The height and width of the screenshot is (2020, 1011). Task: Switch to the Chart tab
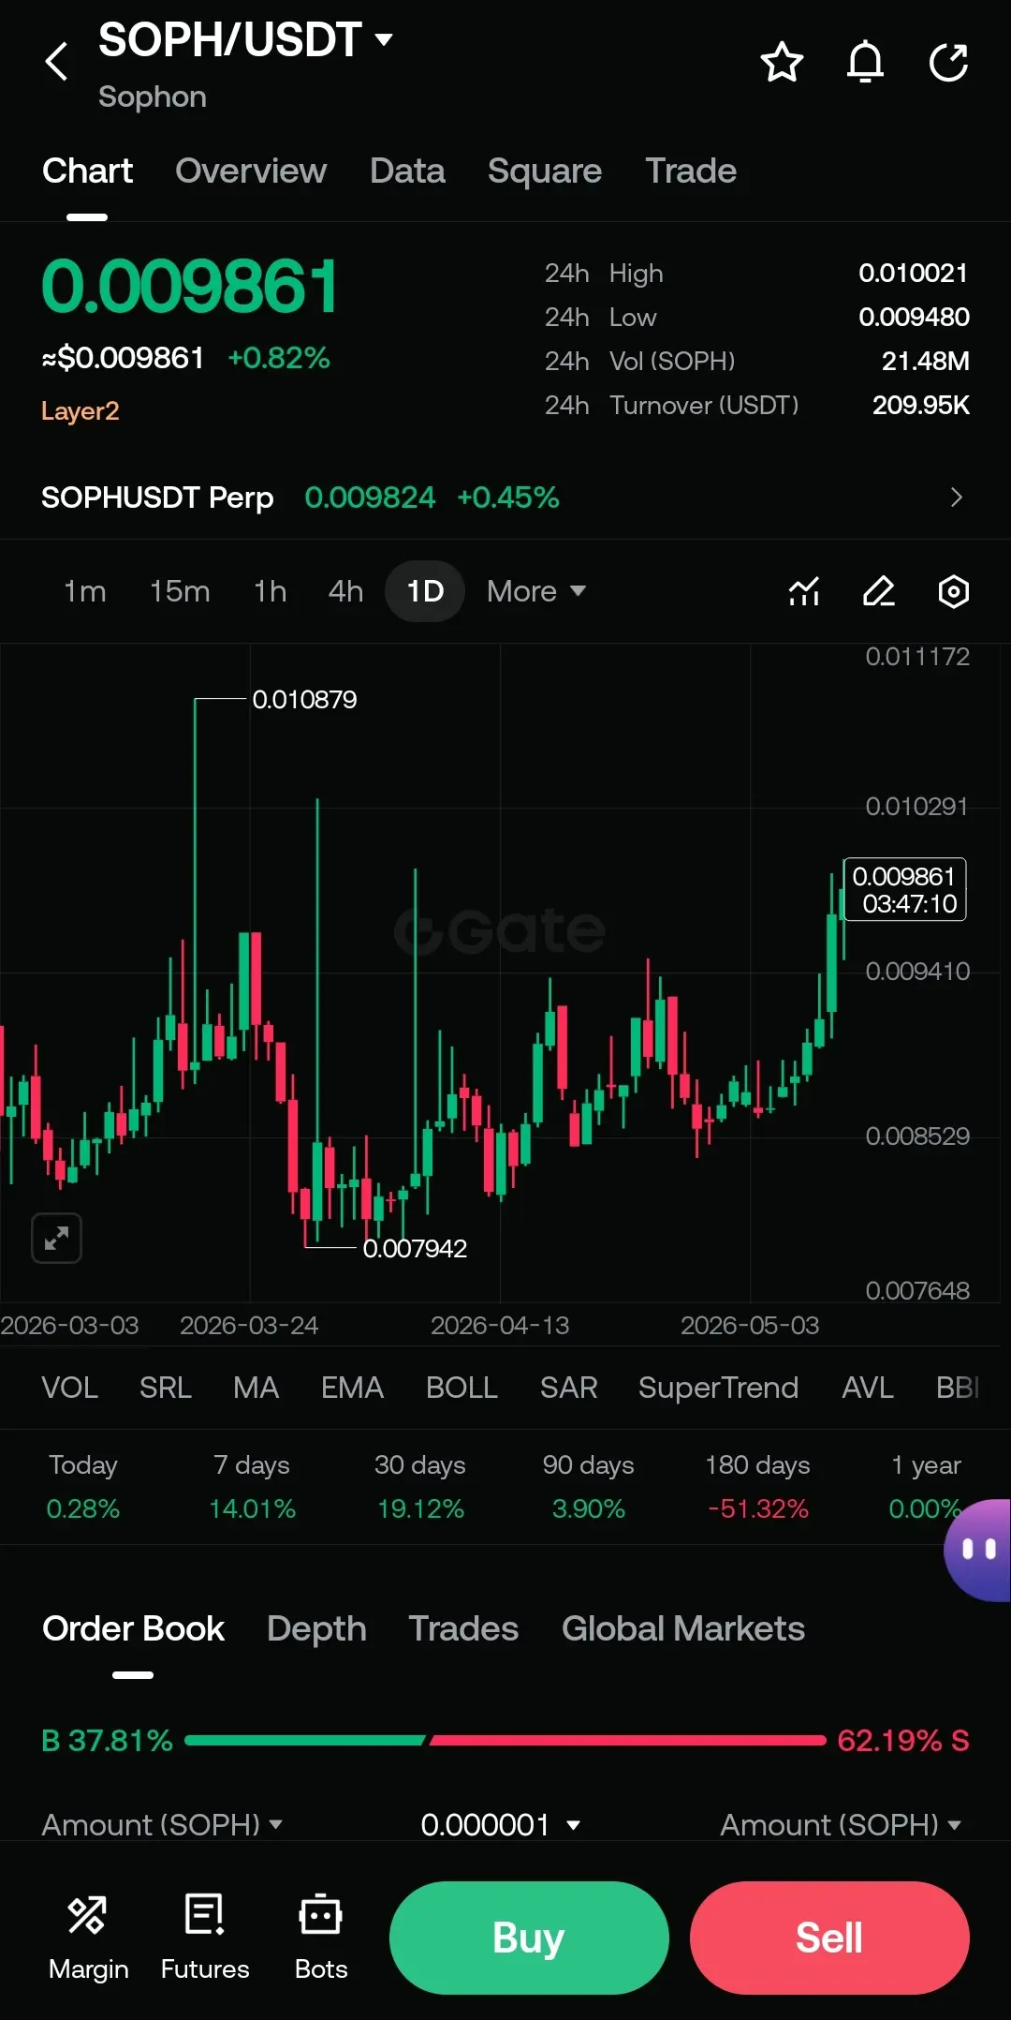(87, 171)
